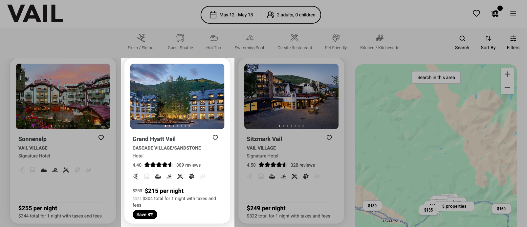Screen dimensions: 527x227
Task: Open the Sitzmark Vail hotel photo
Action: 291,96
